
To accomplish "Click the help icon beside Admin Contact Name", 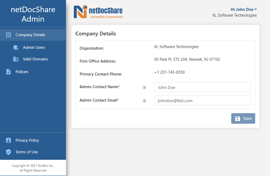I will pyautogui.click(x=144, y=88).
